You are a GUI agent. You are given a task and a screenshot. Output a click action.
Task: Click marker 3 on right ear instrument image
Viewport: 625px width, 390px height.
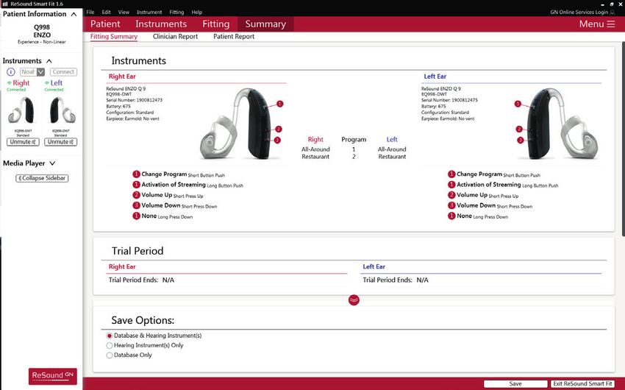(277, 140)
